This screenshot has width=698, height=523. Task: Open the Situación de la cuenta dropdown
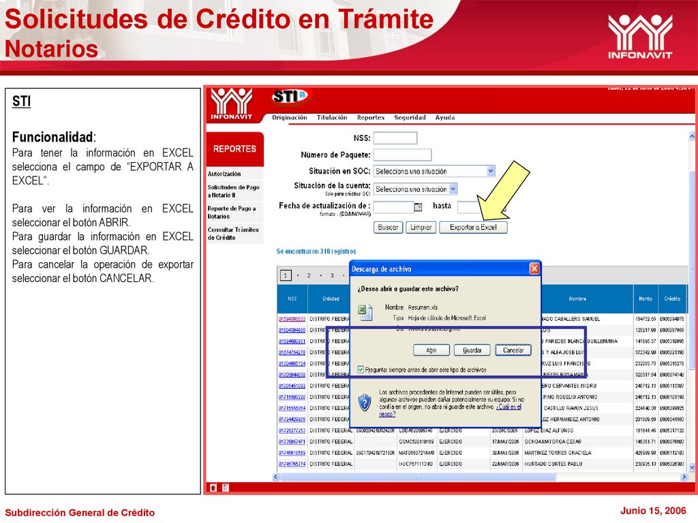tap(453, 189)
